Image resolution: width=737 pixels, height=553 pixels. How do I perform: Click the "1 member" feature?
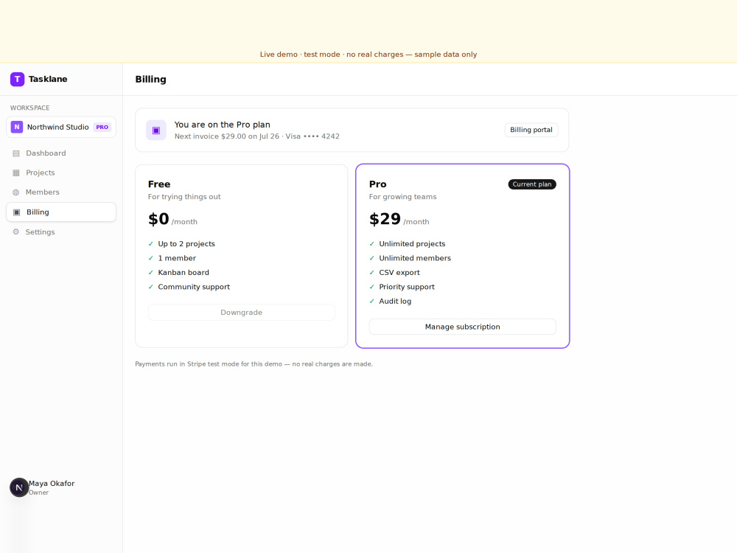click(177, 258)
